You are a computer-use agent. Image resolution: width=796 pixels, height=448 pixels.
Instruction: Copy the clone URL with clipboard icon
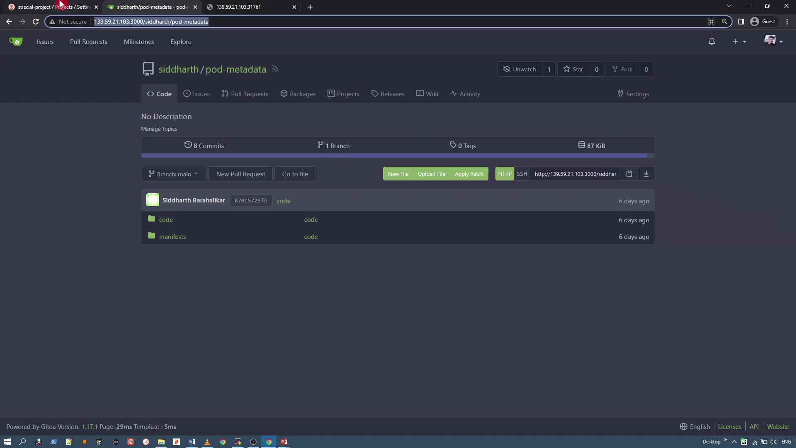point(629,174)
